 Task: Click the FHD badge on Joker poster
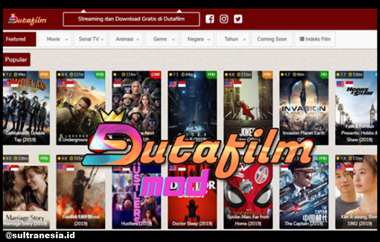[267, 75]
